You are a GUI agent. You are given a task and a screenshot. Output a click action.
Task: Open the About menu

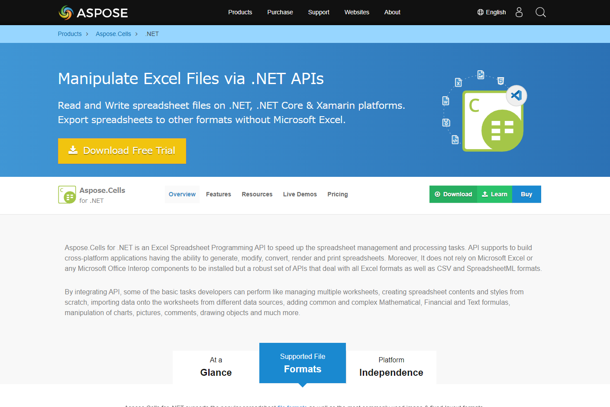click(x=392, y=12)
